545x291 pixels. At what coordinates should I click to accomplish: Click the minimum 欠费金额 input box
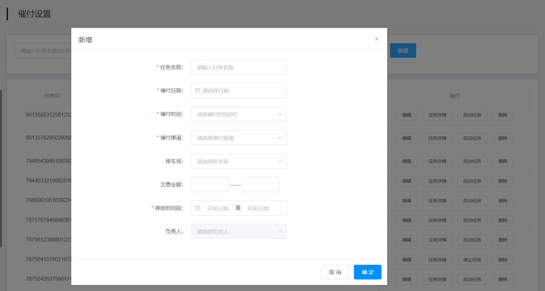(x=209, y=185)
